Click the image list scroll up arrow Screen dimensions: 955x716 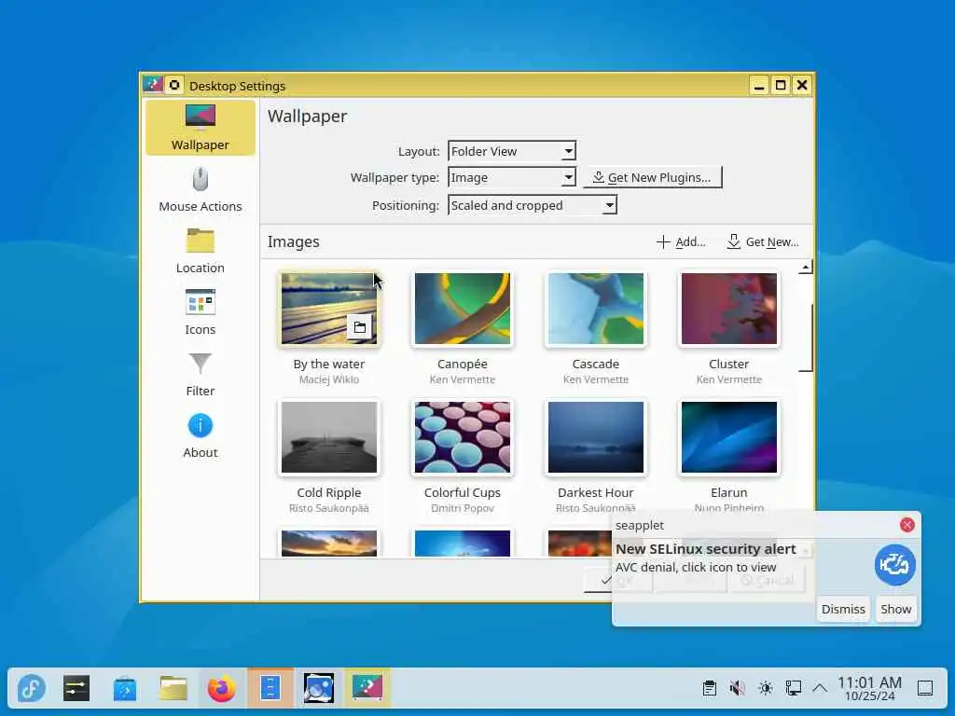[x=806, y=268]
